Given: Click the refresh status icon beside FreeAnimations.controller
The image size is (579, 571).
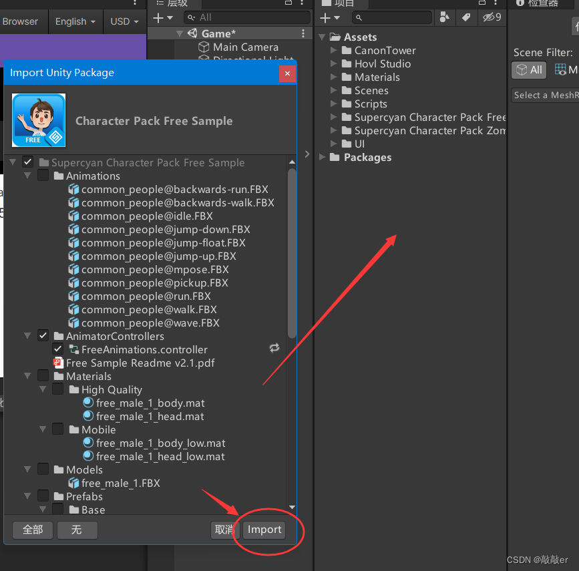Looking at the screenshot, I should point(274,348).
